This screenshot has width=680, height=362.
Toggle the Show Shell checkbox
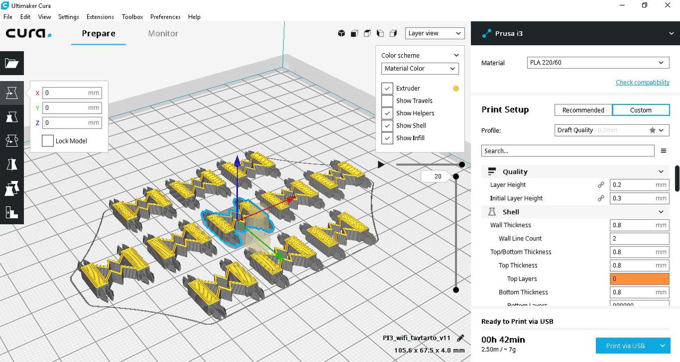pyautogui.click(x=387, y=126)
